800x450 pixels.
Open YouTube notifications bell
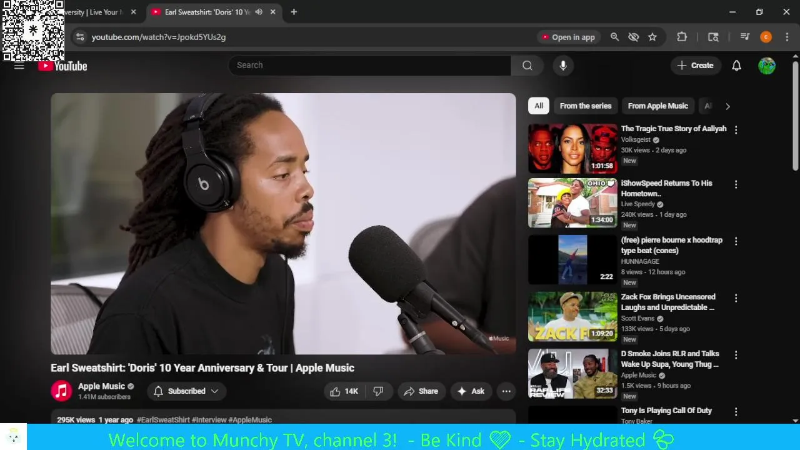(x=736, y=66)
